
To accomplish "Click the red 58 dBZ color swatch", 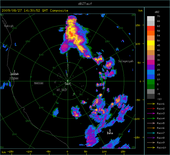I will pyautogui.click(x=151, y=28).
